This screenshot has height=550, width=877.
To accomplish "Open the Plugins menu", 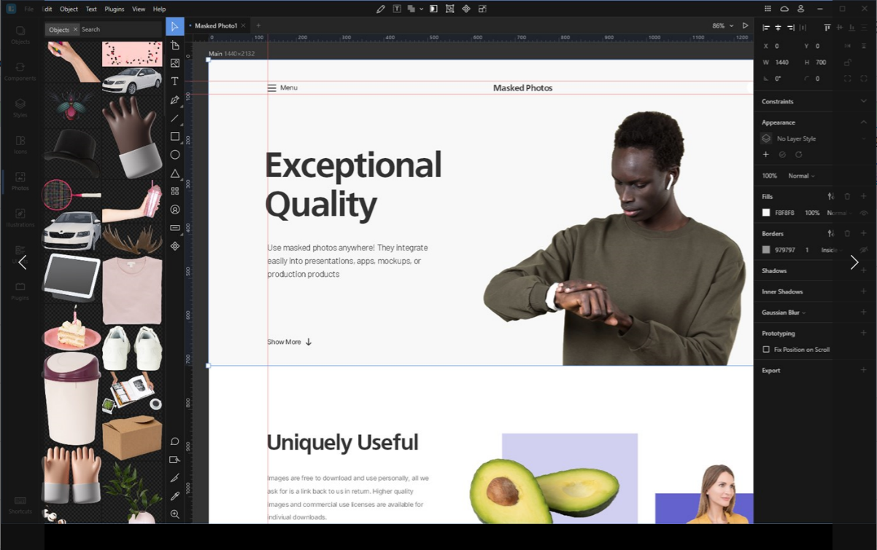I will 115,9.
